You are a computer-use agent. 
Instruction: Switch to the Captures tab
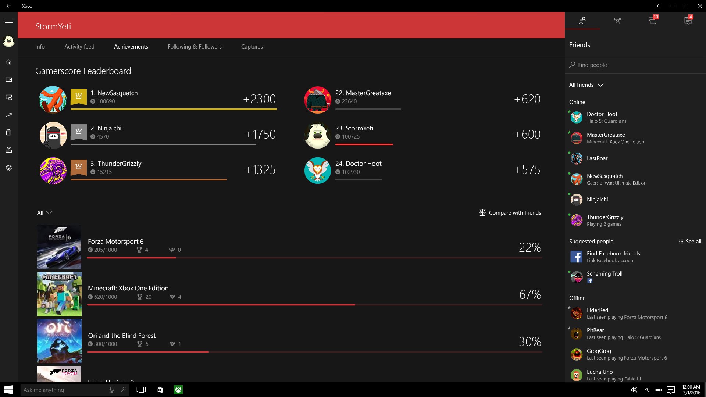pos(252,46)
